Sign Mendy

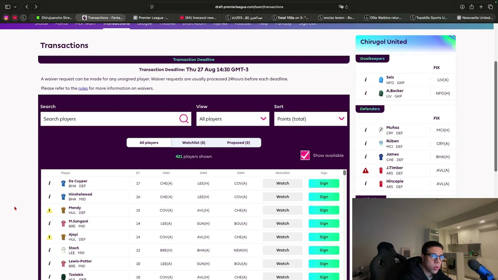point(324,210)
